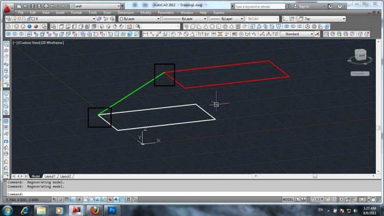
Task: Toggle the 2D Wireframe visual style label
Action: (x=54, y=43)
